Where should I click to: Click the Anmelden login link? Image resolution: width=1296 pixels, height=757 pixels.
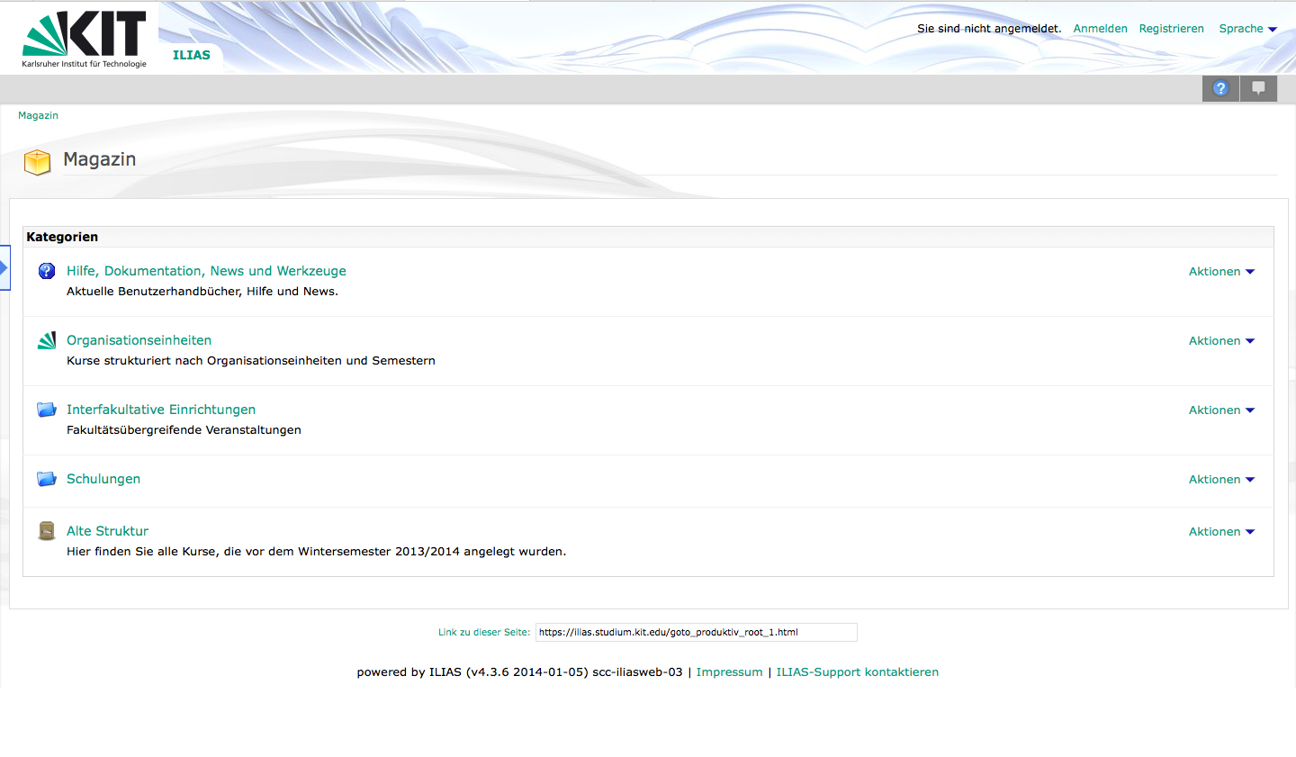(x=1100, y=29)
